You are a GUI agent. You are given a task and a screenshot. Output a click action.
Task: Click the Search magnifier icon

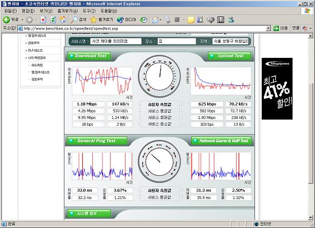[74, 19]
